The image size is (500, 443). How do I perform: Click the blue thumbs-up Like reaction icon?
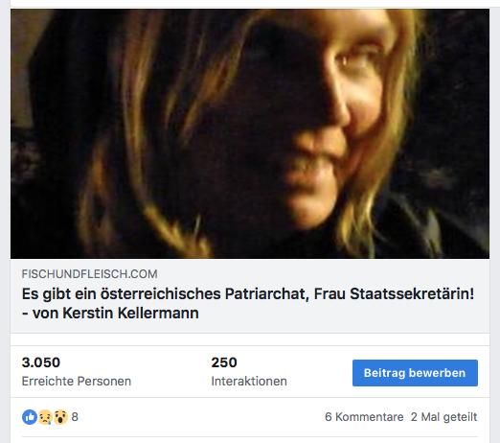point(30,417)
